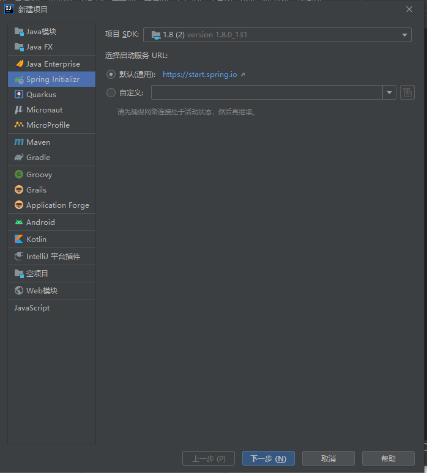Select Micronaut project type

pyautogui.click(x=51, y=110)
